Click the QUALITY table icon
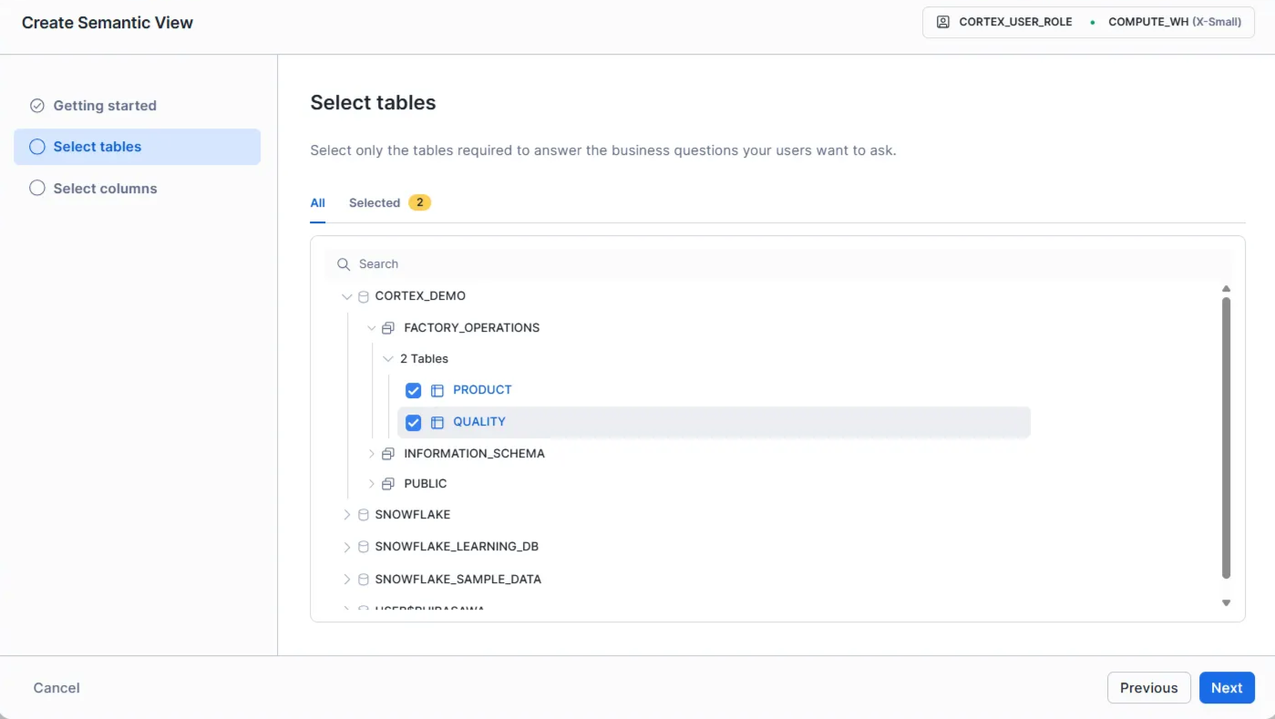Image resolution: width=1275 pixels, height=719 pixels. pos(437,422)
